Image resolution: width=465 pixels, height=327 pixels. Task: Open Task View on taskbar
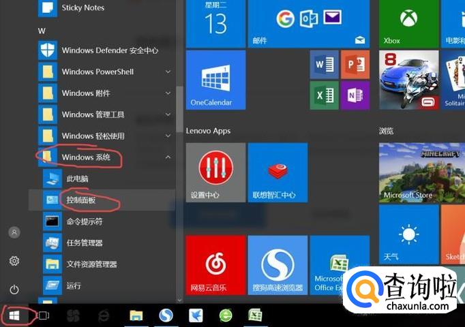click(44, 315)
